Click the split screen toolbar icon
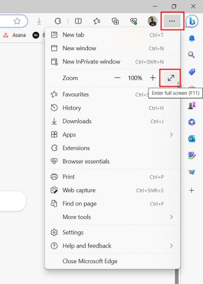The image size is (203, 284). coord(78,21)
